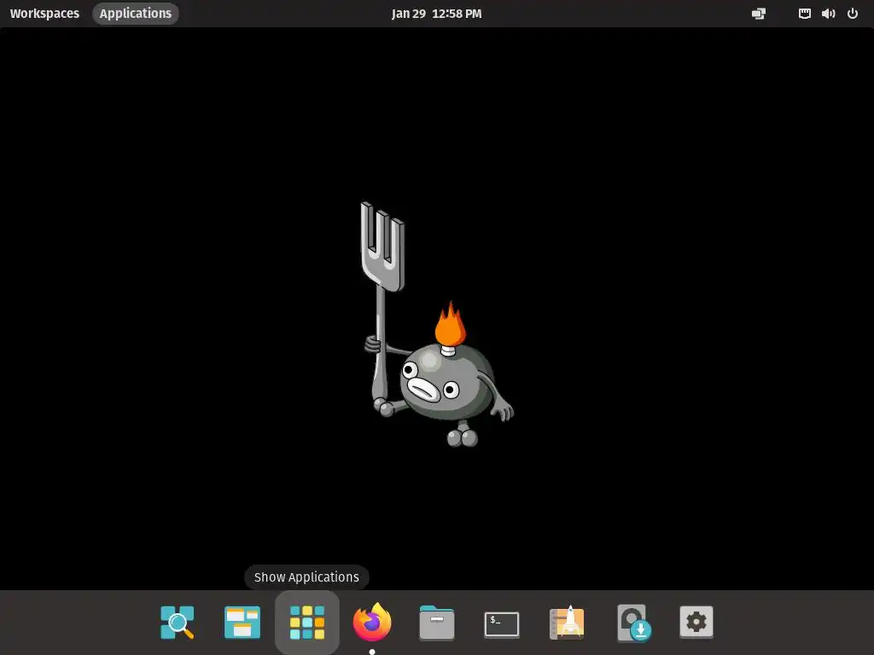Click the displays icon in top bar
Image resolution: width=874 pixels, height=655 pixels.
click(x=759, y=14)
